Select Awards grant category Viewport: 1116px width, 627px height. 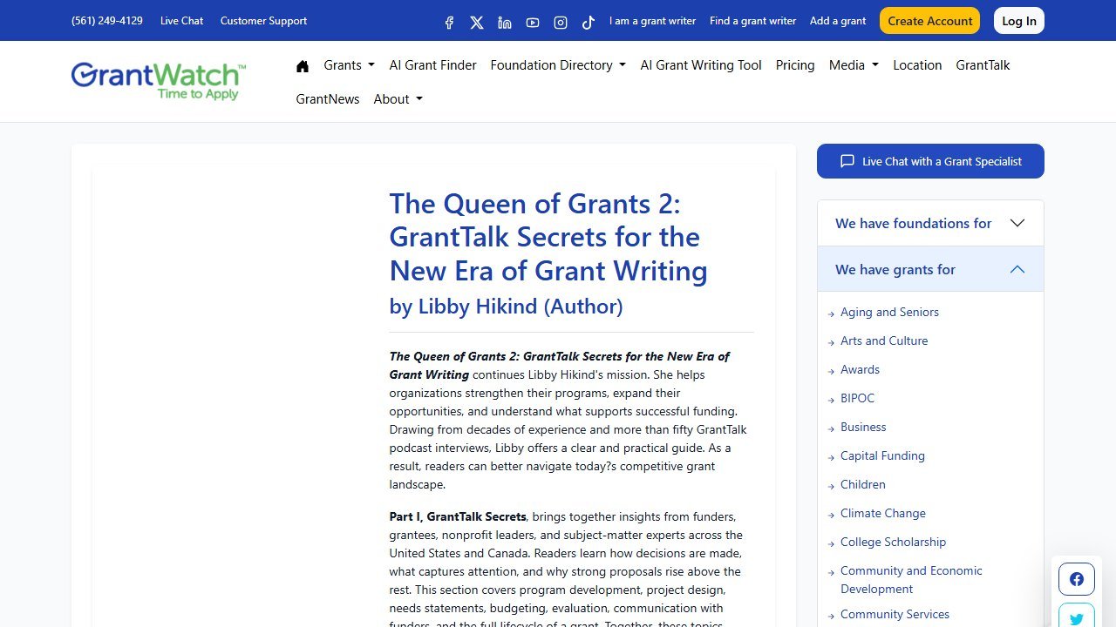(x=860, y=369)
